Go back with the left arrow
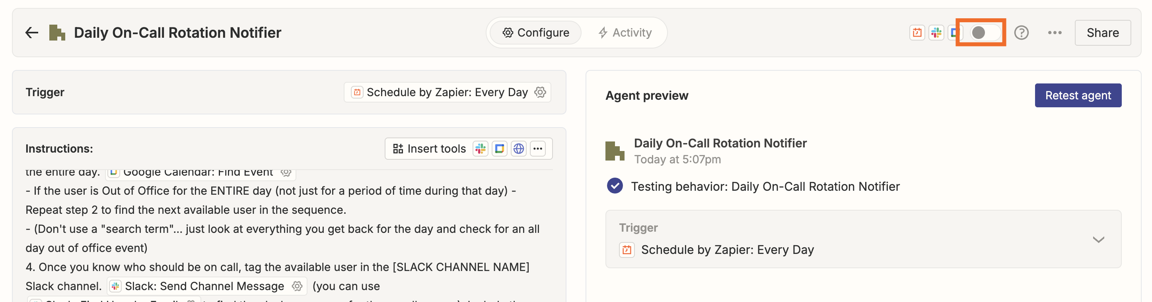The width and height of the screenshot is (1152, 302). pos(32,33)
